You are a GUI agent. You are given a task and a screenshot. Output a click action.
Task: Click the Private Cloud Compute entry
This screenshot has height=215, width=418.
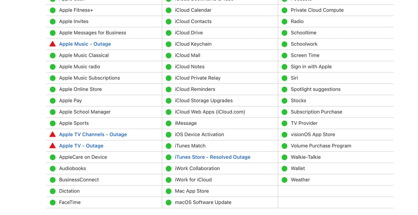pyautogui.click(x=317, y=10)
